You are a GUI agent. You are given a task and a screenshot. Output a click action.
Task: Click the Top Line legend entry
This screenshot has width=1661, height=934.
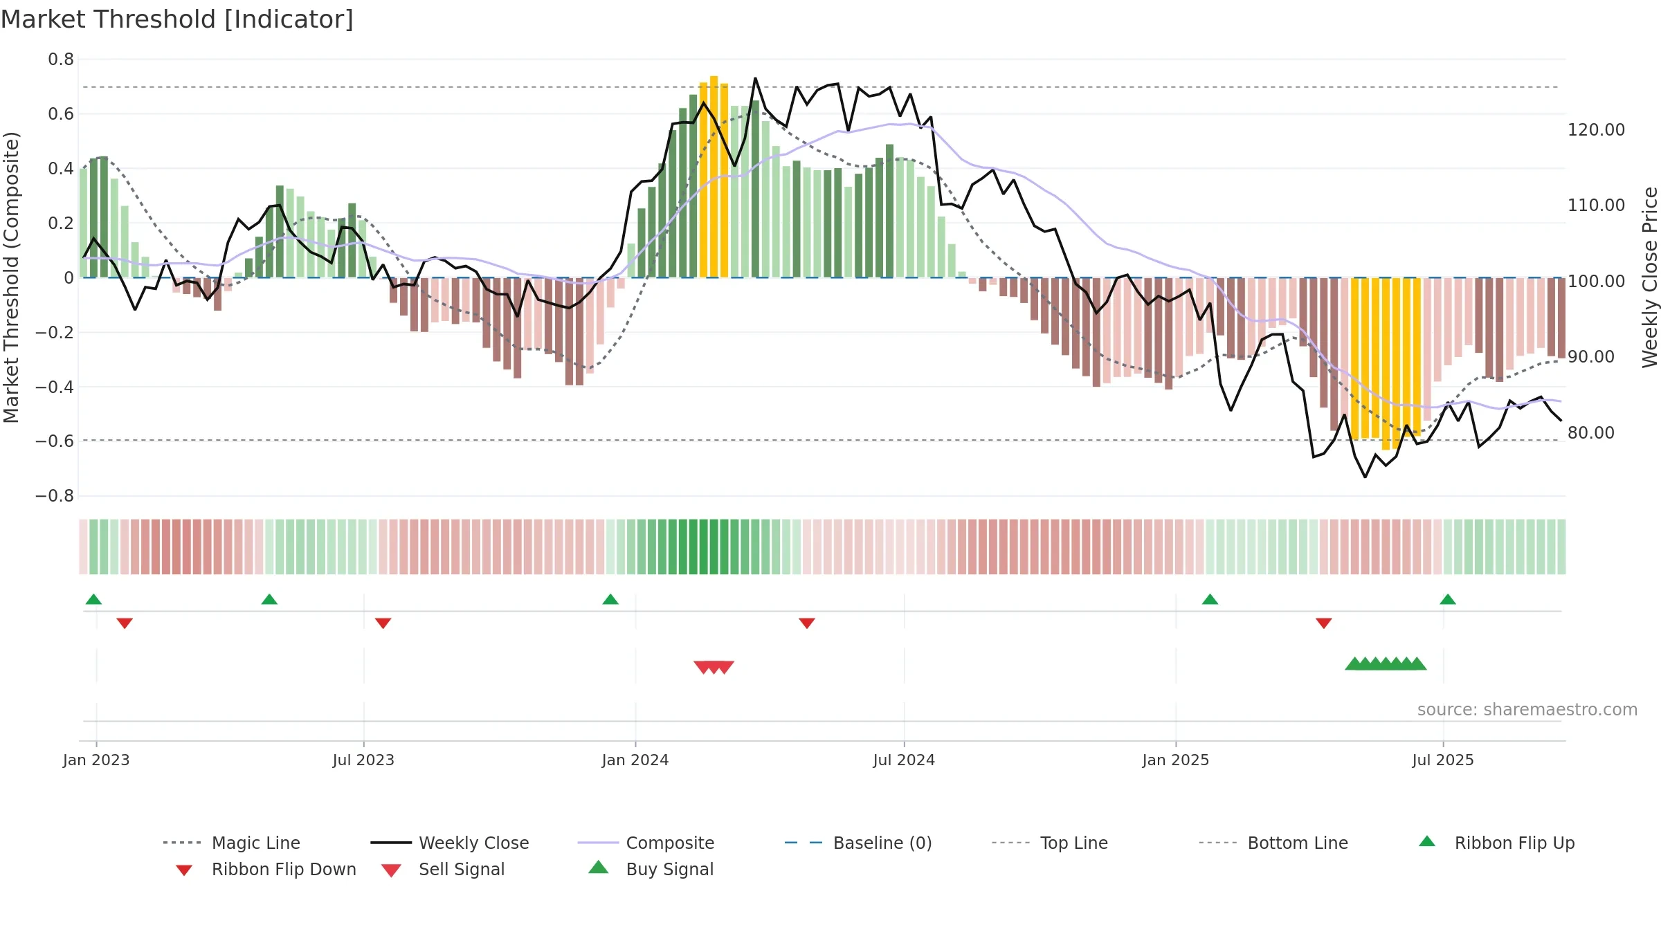[x=1049, y=843]
